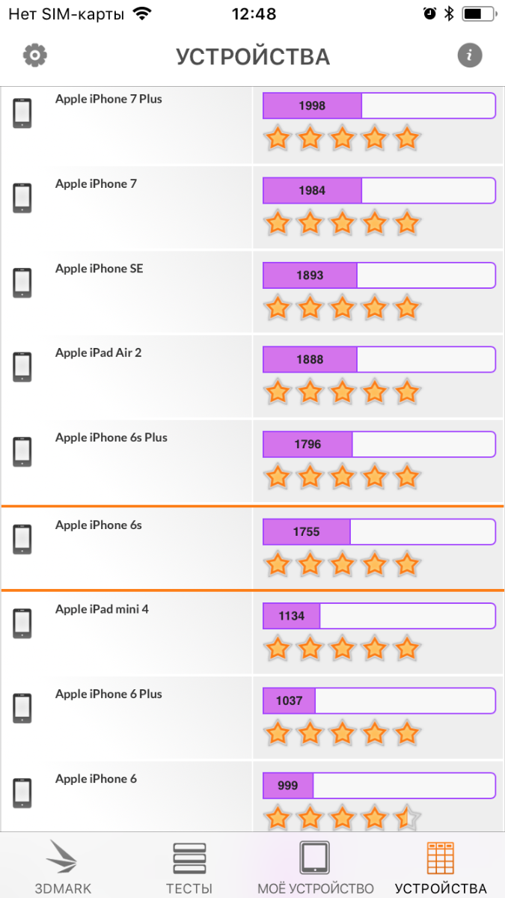Tap the phone icon beside iPhone 6
The height and width of the screenshot is (898, 505).
pyautogui.click(x=22, y=793)
